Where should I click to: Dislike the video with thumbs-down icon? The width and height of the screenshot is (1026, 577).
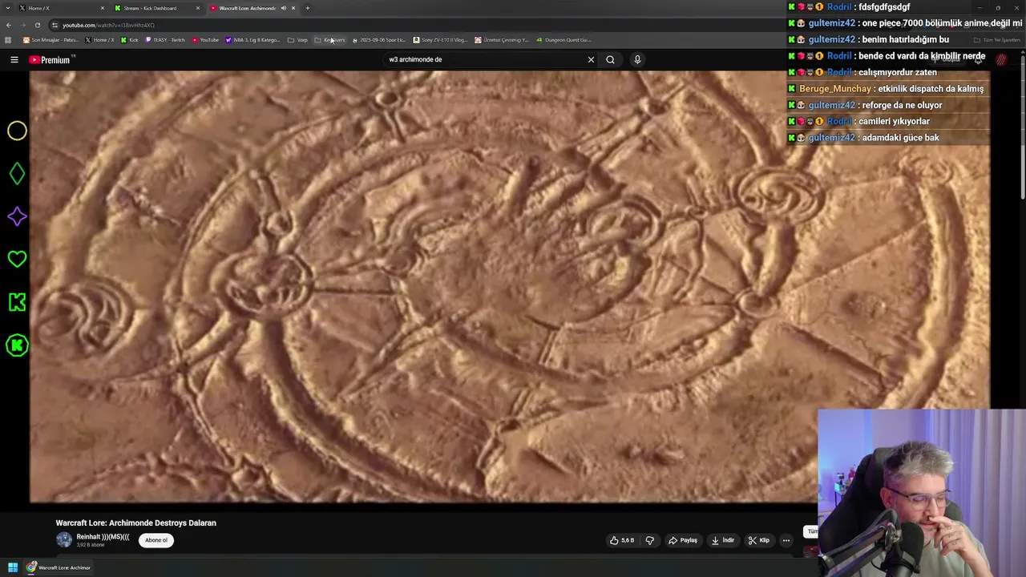650,540
